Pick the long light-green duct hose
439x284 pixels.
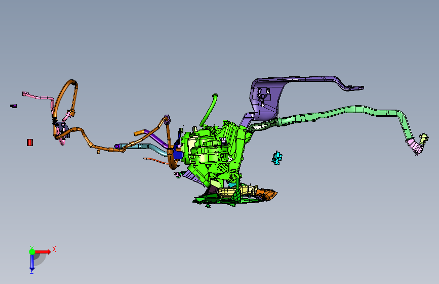coord(336,112)
